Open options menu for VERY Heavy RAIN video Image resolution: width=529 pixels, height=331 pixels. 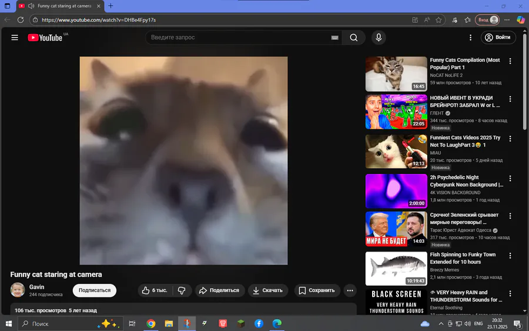(510, 293)
